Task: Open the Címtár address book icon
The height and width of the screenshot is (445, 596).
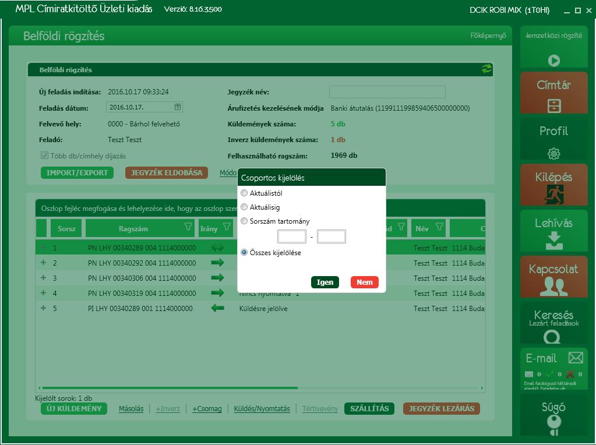Action: click(x=554, y=105)
